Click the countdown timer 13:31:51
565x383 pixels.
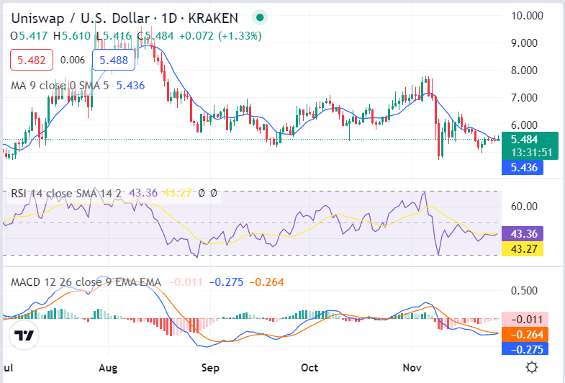point(532,153)
